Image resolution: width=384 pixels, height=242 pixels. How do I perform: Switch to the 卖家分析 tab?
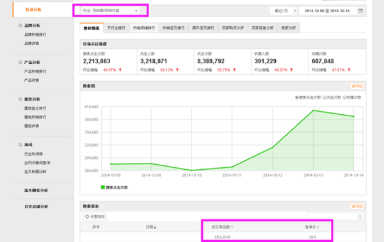point(289,28)
